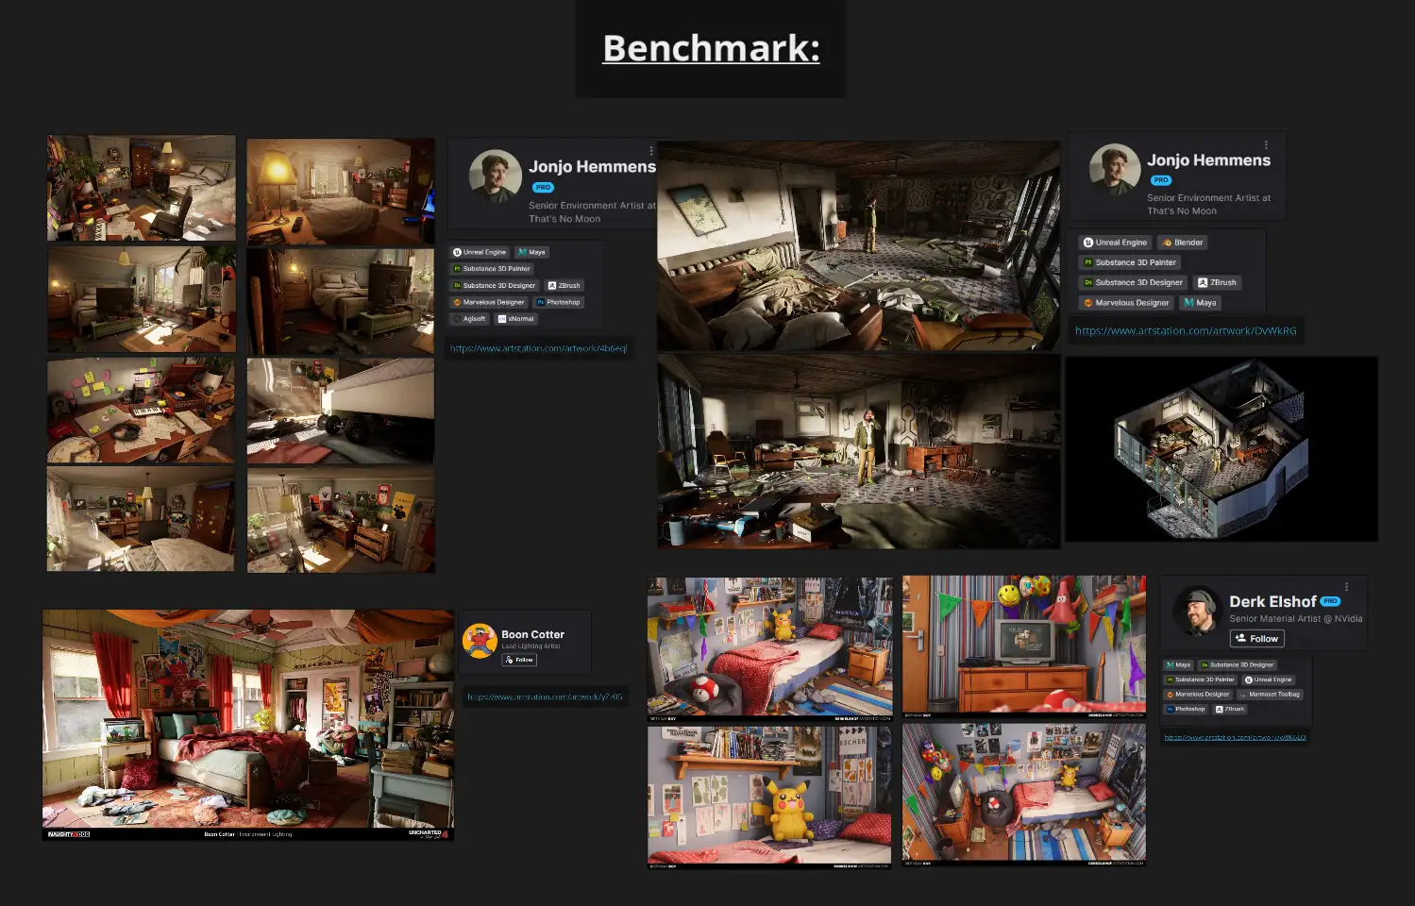
Task: Click the Blender software tag
Action: 1182,243
